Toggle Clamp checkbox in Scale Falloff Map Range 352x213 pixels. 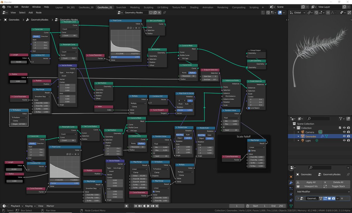coord(249,151)
